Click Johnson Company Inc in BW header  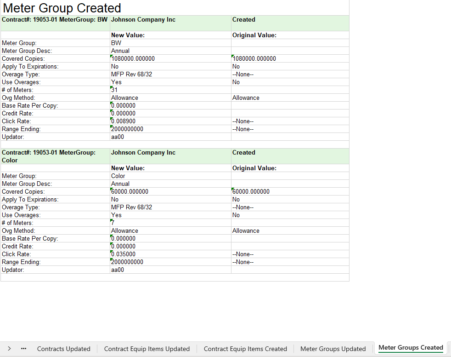click(170, 23)
